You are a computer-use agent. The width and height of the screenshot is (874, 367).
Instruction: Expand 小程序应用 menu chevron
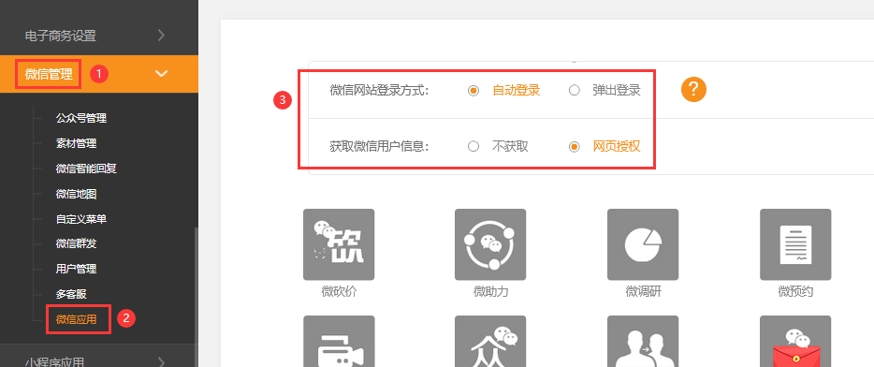click(x=161, y=361)
